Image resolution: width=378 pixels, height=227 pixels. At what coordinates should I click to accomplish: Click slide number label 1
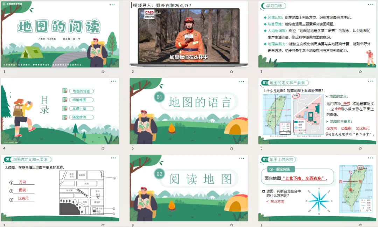click(4, 72)
